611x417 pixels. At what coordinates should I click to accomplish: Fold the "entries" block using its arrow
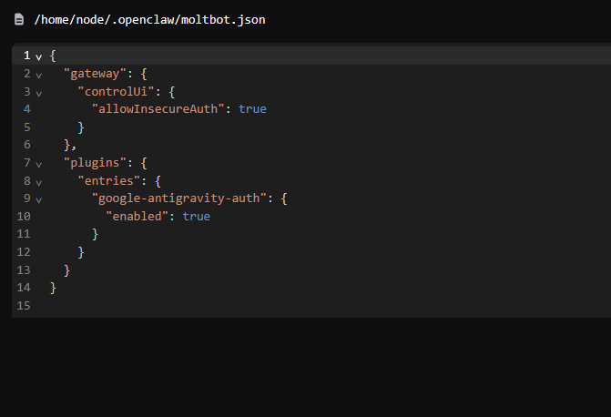pos(38,181)
